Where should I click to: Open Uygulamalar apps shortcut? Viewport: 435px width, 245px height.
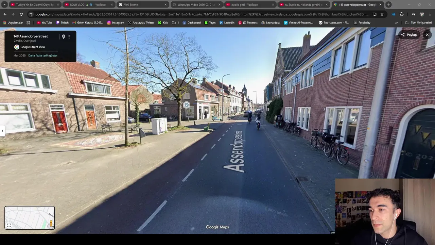point(13,22)
